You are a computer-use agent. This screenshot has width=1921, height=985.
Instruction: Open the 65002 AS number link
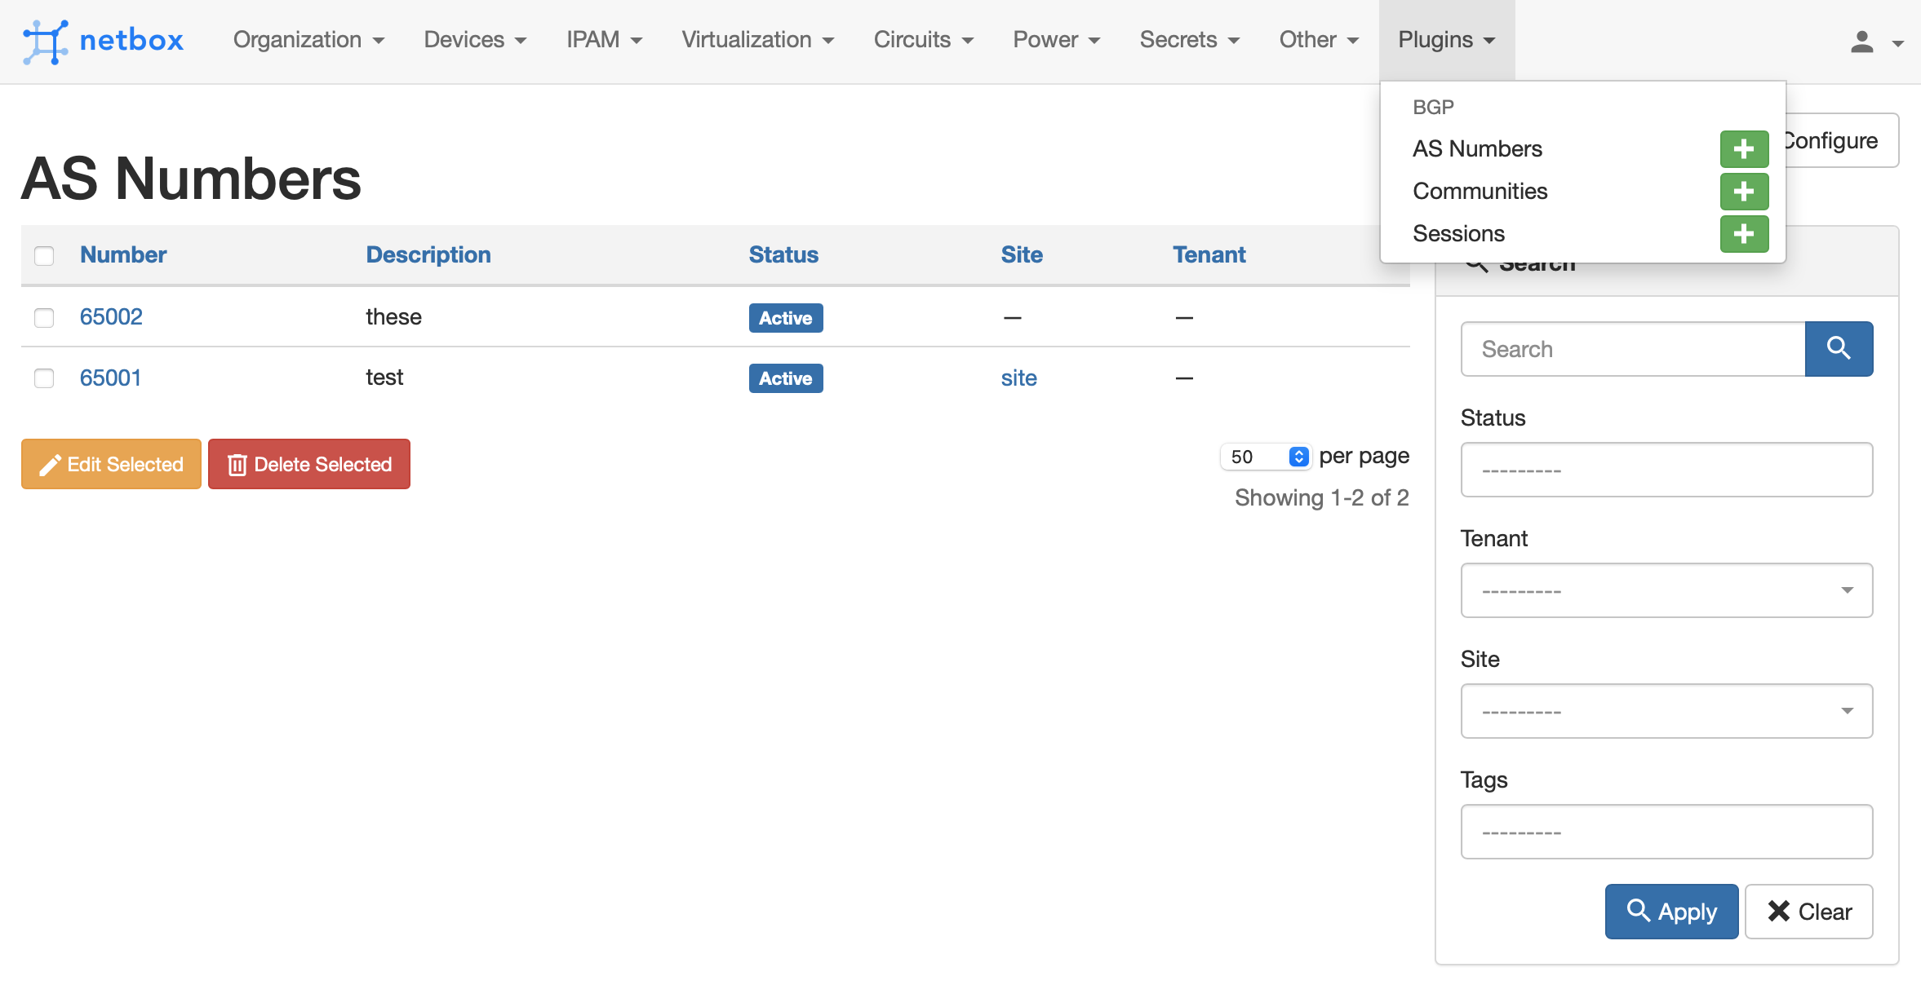[111, 317]
